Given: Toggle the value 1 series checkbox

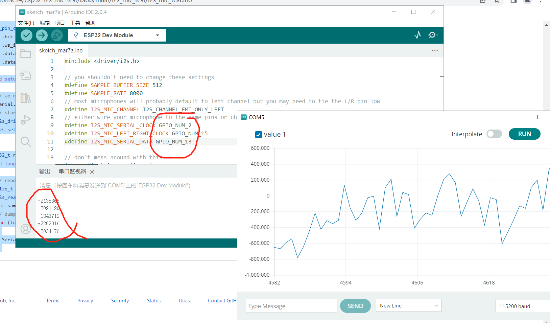Looking at the screenshot, I should point(259,135).
